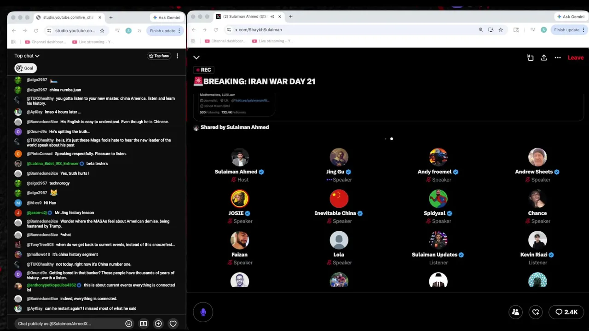Expand the hidden extensions chevron in YouTube Studio window
The height and width of the screenshot is (331, 589).
click(x=139, y=31)
